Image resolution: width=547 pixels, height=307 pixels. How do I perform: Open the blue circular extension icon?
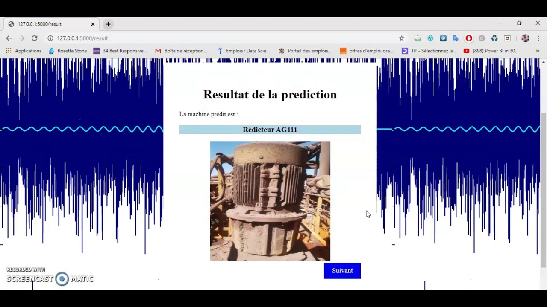point(443,38)
